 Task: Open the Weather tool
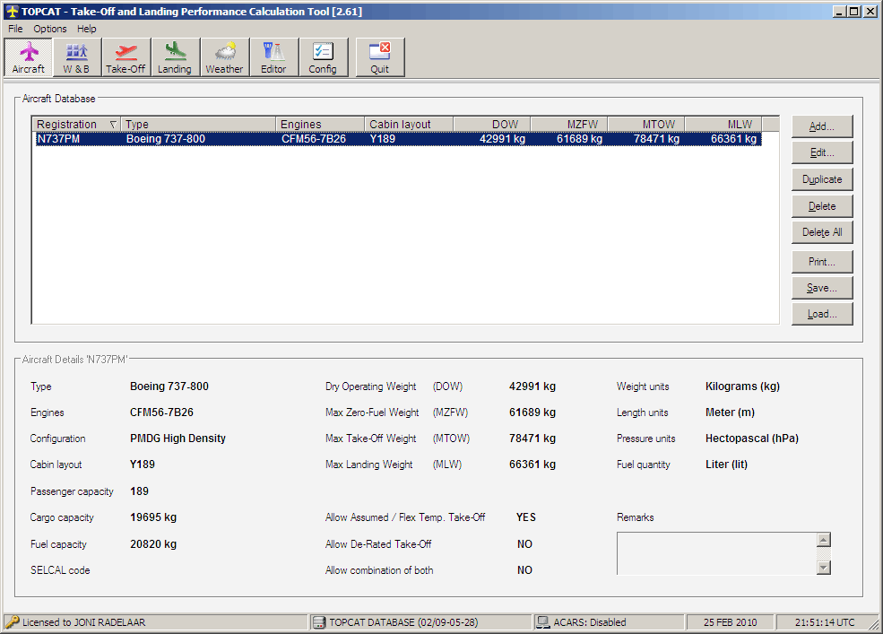tap(224, 56)
